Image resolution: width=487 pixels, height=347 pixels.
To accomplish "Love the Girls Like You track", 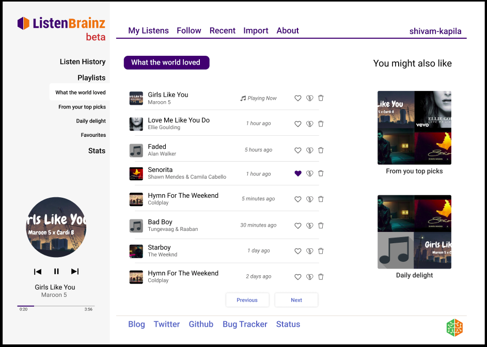I will 298,98.
